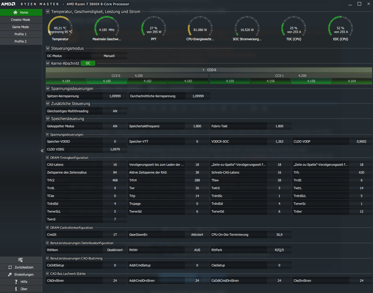
Task: Select core bar showing 4.184
Action: coord(66,81)
